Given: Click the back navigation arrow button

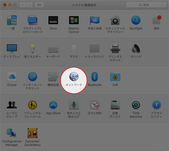Looking at the screenshot, I should [x=23, y=5].
